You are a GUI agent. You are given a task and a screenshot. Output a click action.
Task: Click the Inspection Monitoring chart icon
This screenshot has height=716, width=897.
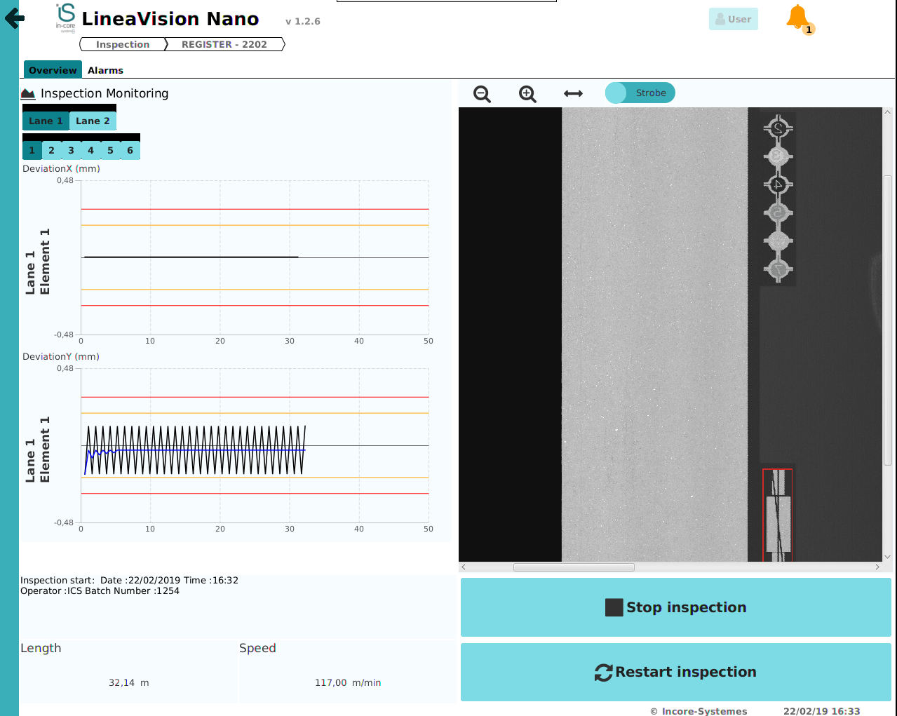(x=28, y=93)
